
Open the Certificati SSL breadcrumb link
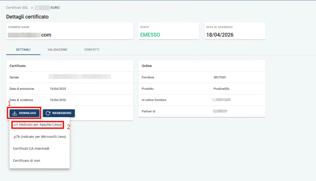coord(17,8)
